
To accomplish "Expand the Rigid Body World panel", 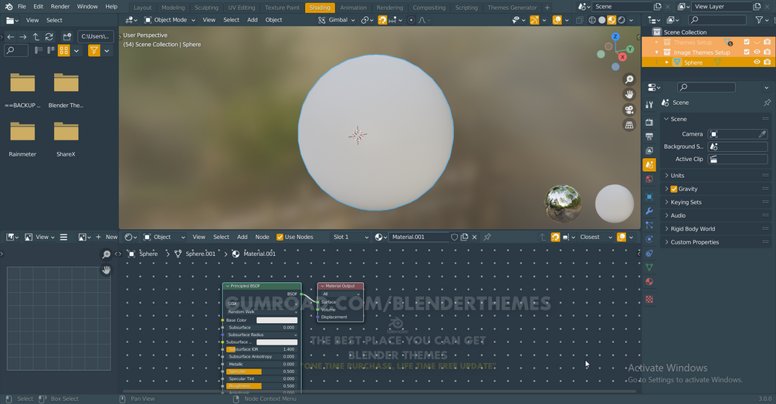I will coord(716,229).
